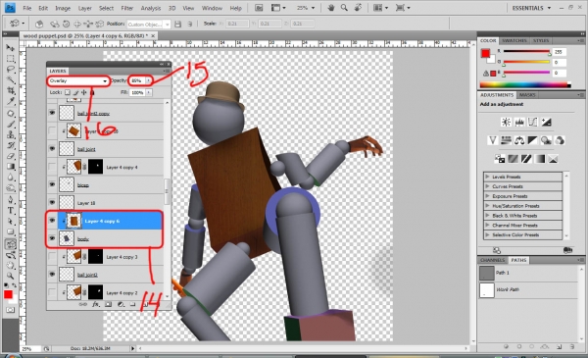This screenshot has width=588, height=358.
Task: Show the Layer 4 copy 4 layer
Action: (x=52, y=167)
